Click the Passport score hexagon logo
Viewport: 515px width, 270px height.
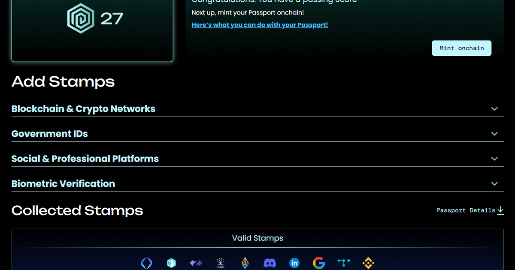81,19
